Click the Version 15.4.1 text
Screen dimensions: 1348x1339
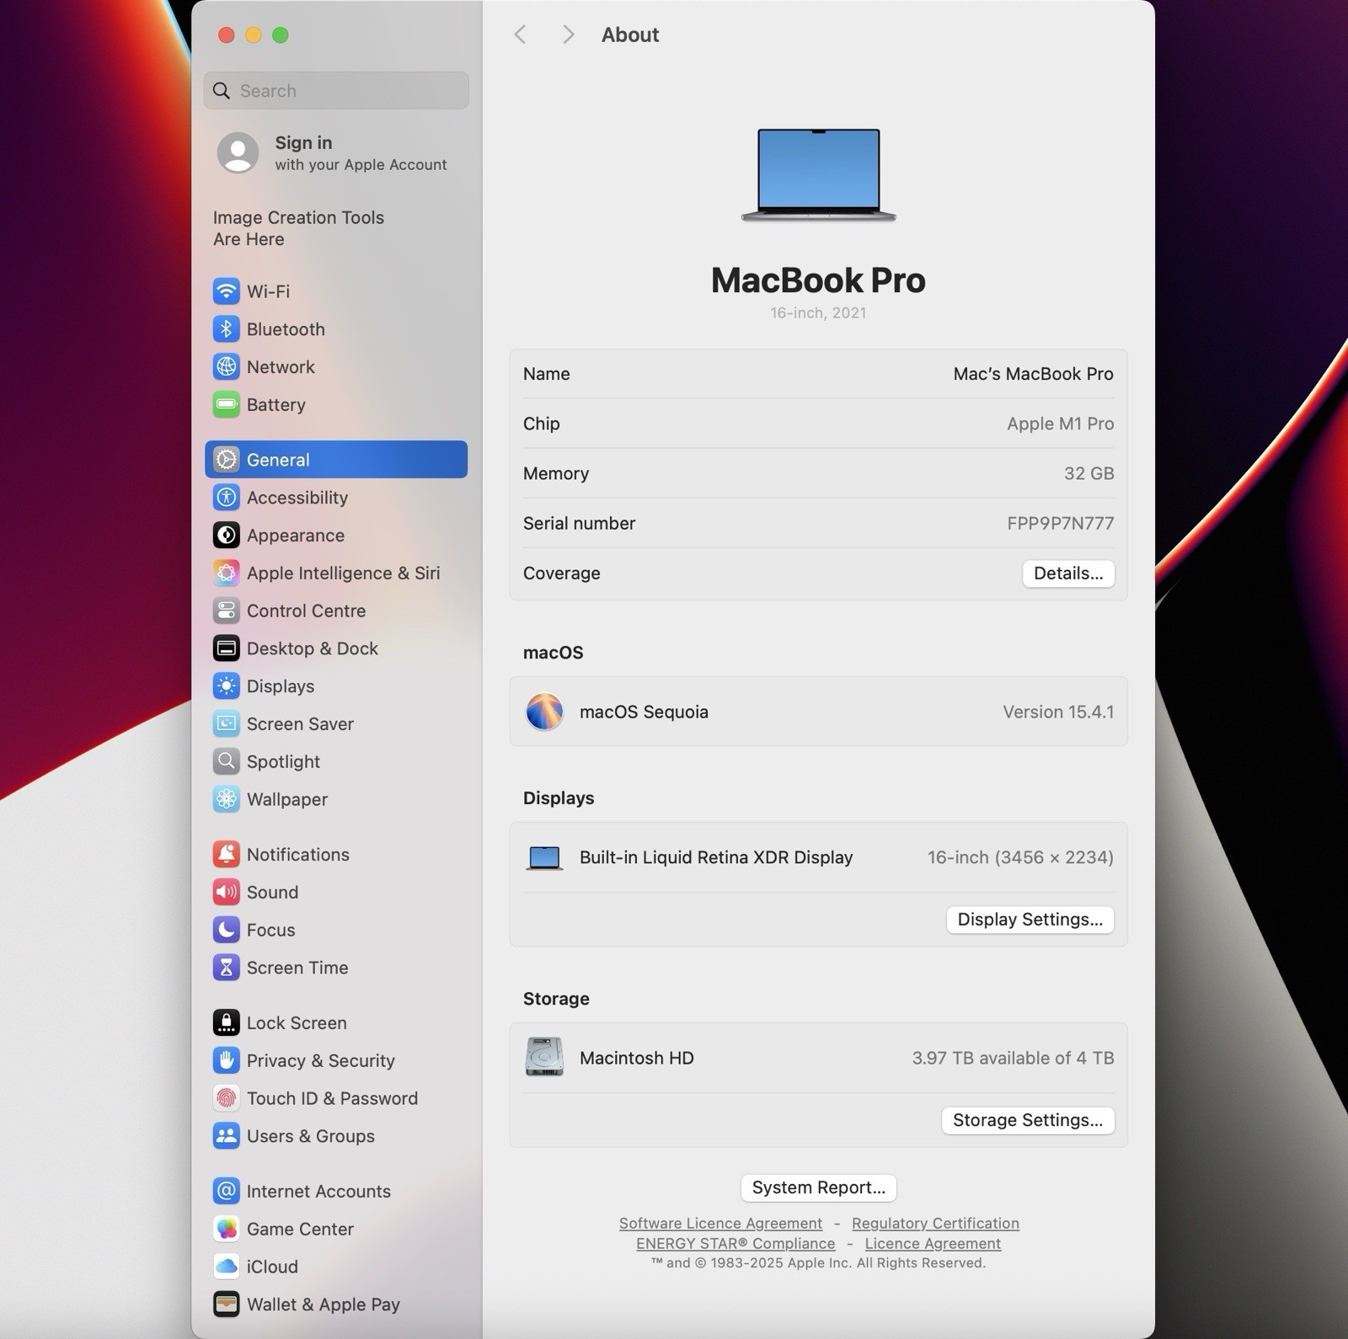(x=1058, y=712)
